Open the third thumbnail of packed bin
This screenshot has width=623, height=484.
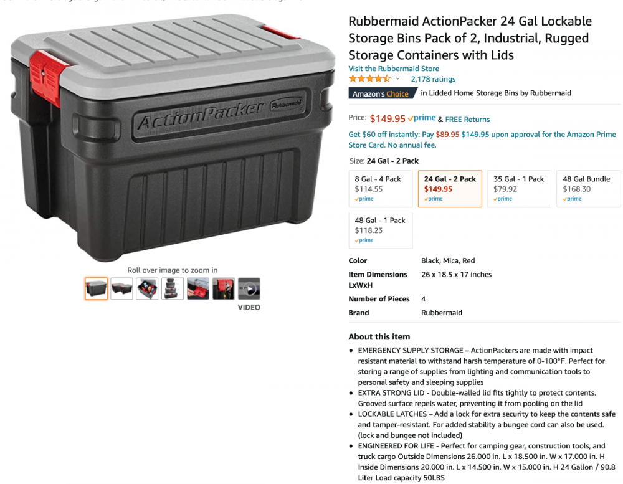pyautogui.click(x=147, y=288)
